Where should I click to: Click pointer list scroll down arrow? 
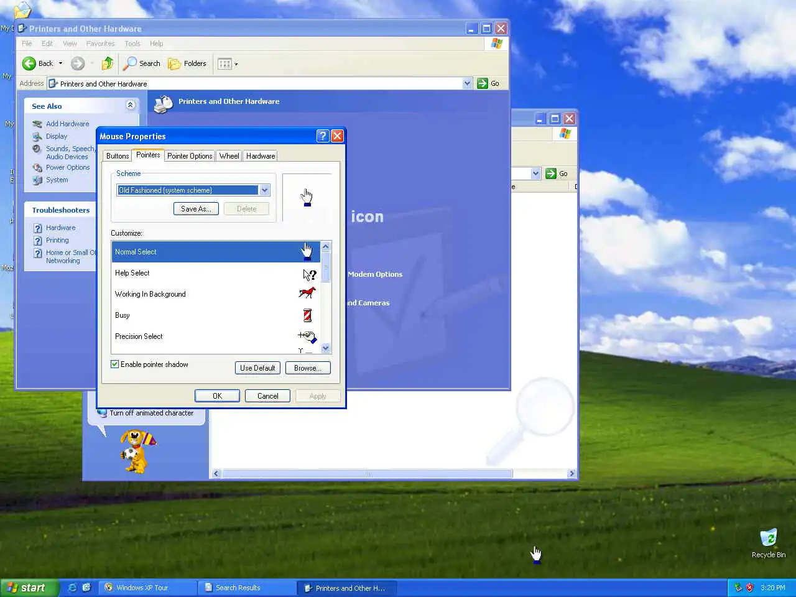coord(325,348)
